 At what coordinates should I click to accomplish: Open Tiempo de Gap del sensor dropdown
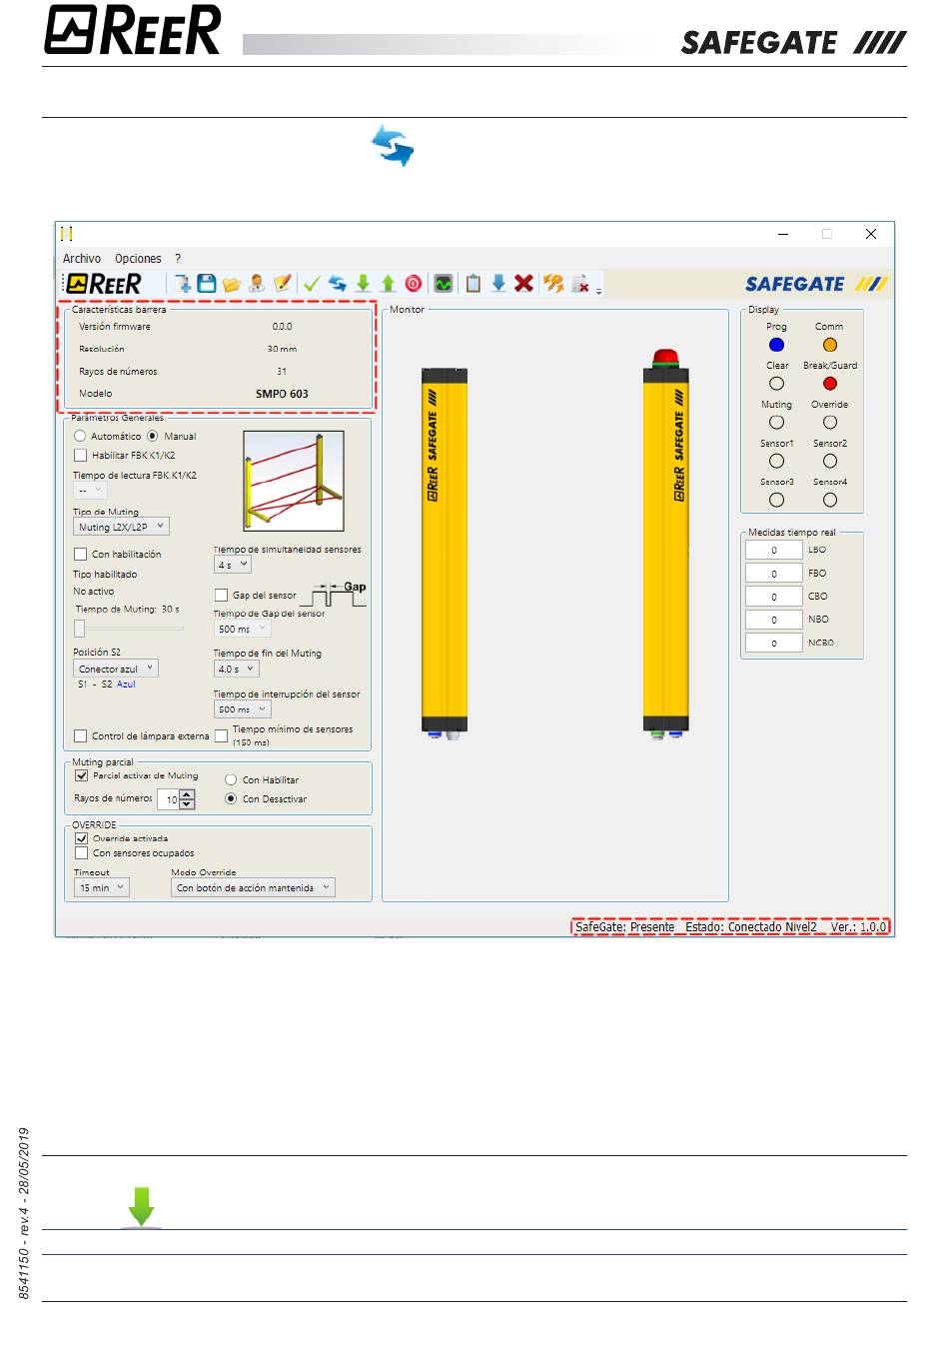(x=243, y=629)
